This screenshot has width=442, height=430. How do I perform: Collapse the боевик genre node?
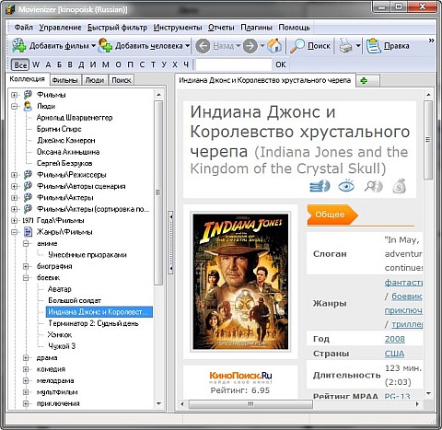tap(26, 278)
